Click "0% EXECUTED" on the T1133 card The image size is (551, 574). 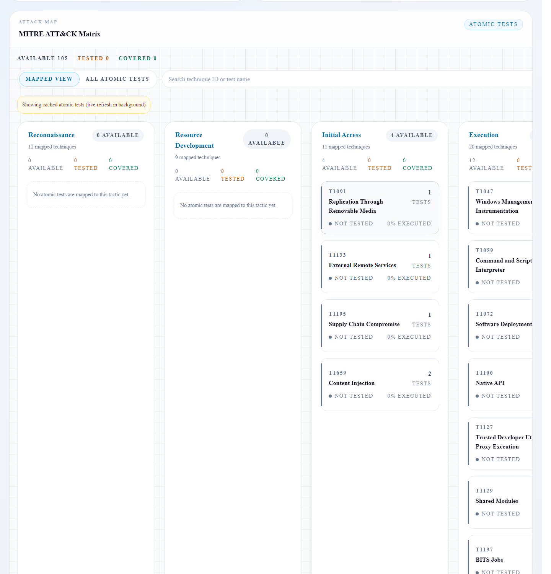(x=409, y=278)
